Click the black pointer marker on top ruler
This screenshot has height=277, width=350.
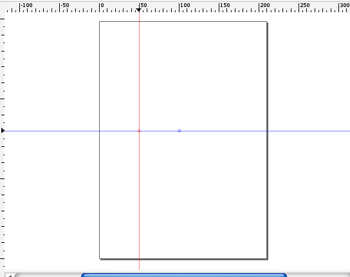(138, 10)
